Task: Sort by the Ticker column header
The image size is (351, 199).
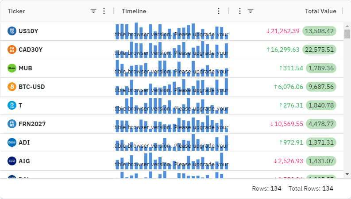Action: point(16,11)
